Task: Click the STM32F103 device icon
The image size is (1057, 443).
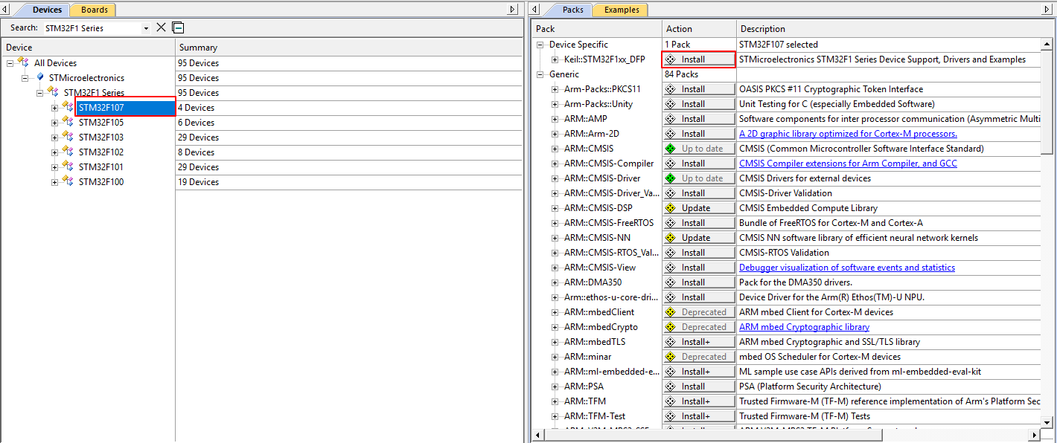Action: click(x=68, y=137)
